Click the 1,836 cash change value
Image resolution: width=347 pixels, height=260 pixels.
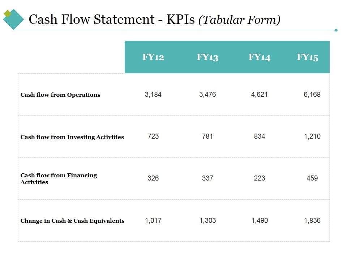pos(312,220)
